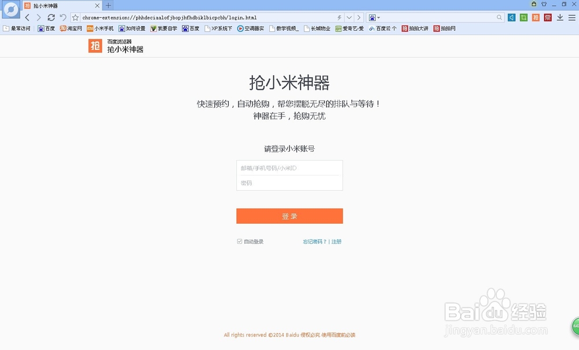Click the orange 登录 login button
579x350 pixels.
[289, 216]
